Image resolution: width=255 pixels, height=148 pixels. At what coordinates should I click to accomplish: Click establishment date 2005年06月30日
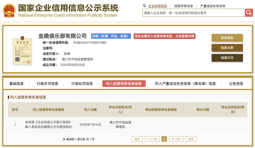click(72, 65)
